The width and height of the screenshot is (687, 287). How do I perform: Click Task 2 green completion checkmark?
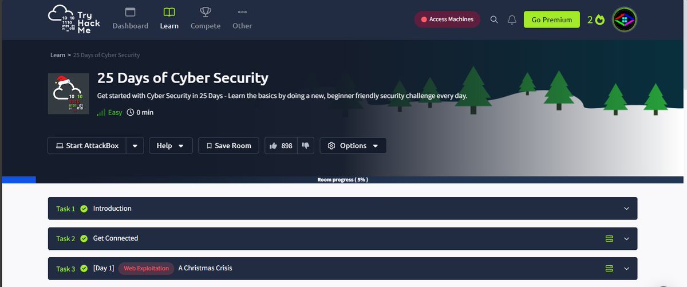point(84,238)
